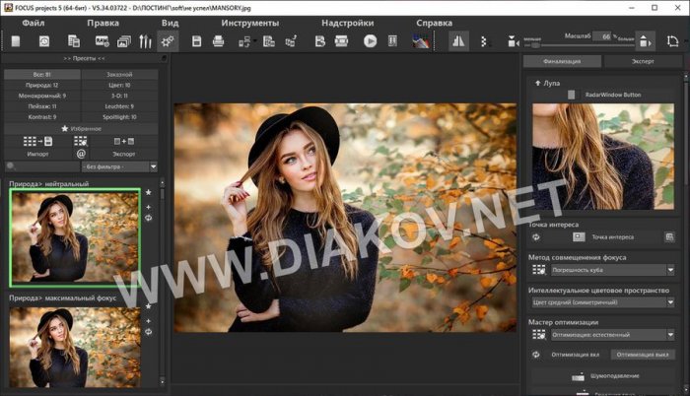Click the save disk icon in the toolbar
Image resolution: width=690 pixels, height=396 pixels.
196,41
